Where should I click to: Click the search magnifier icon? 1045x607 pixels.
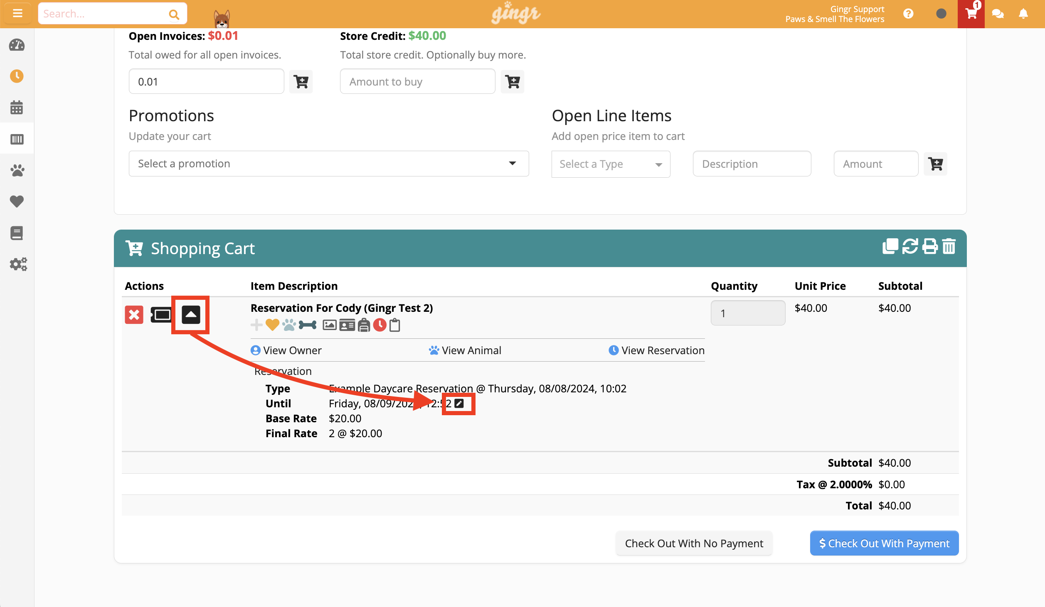pos(174,15)
